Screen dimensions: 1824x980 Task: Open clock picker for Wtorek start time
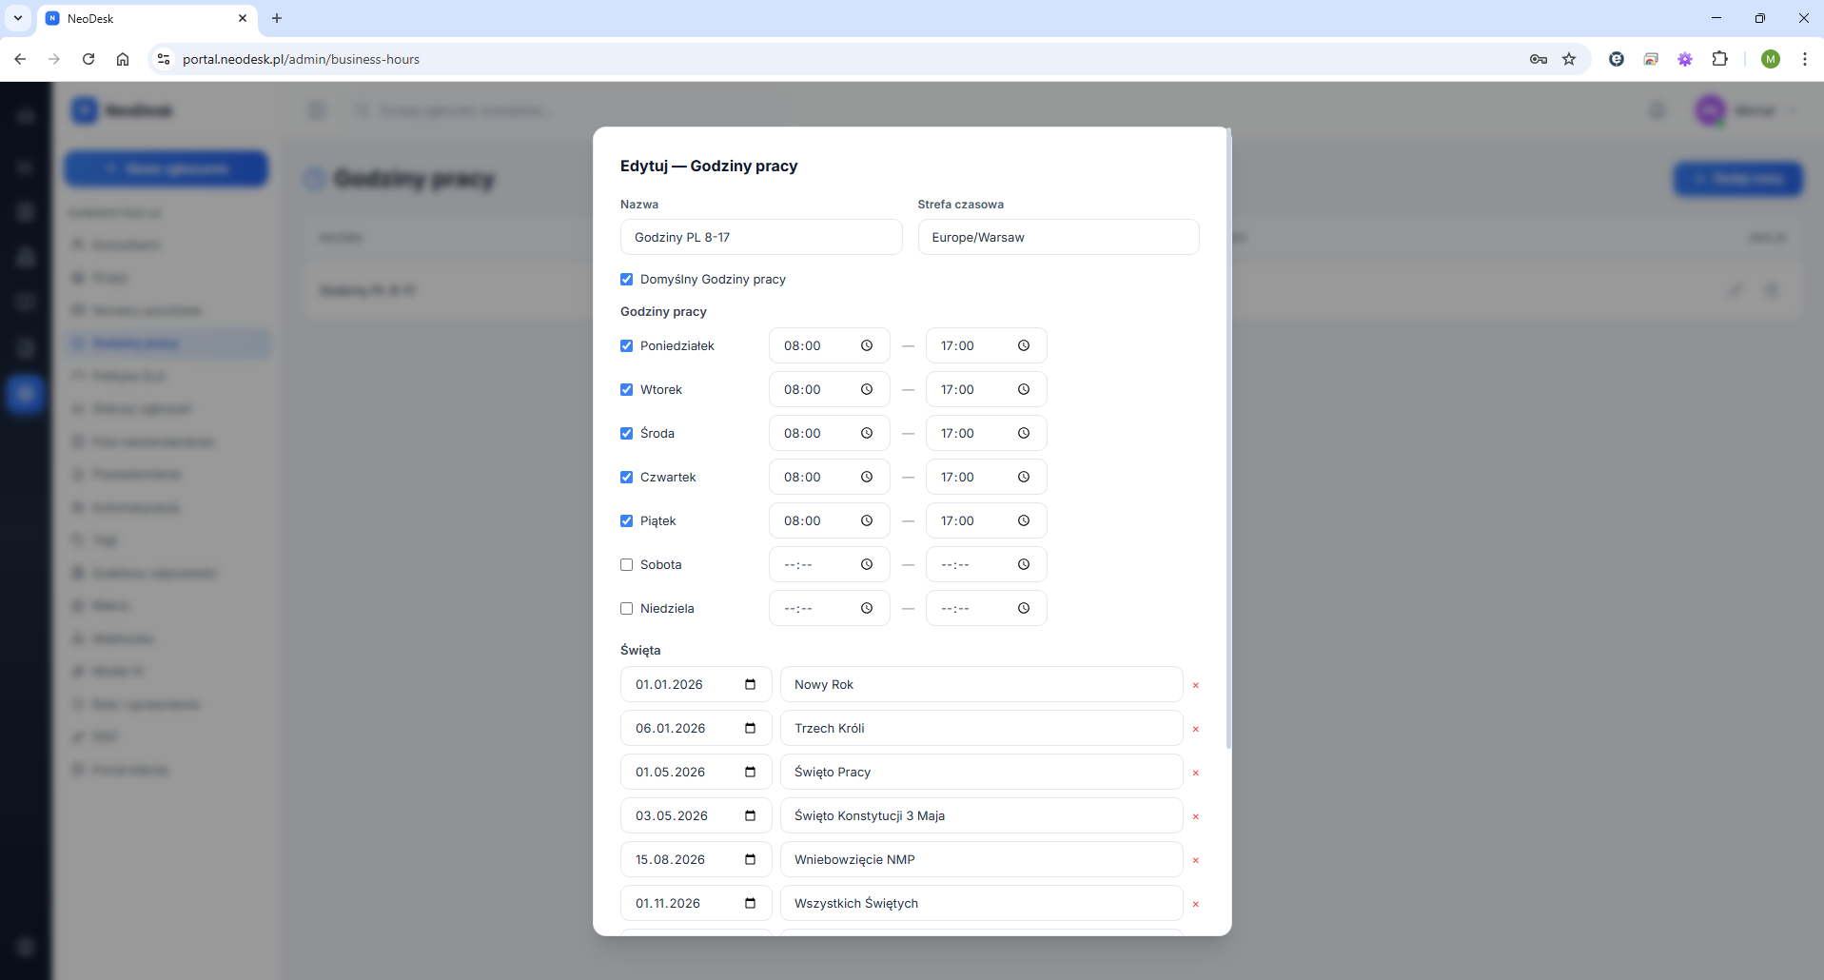pyautogui.click(x=867, y=389)
